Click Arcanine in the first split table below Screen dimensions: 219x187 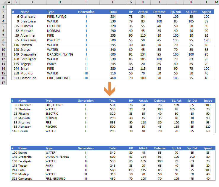pyautogui.click(x=24, y=122)
